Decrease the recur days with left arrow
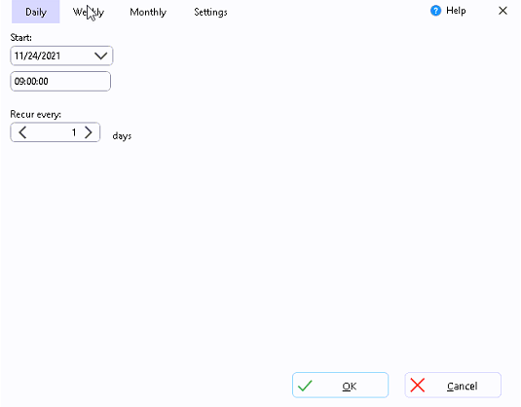 (x=22, y=132)
